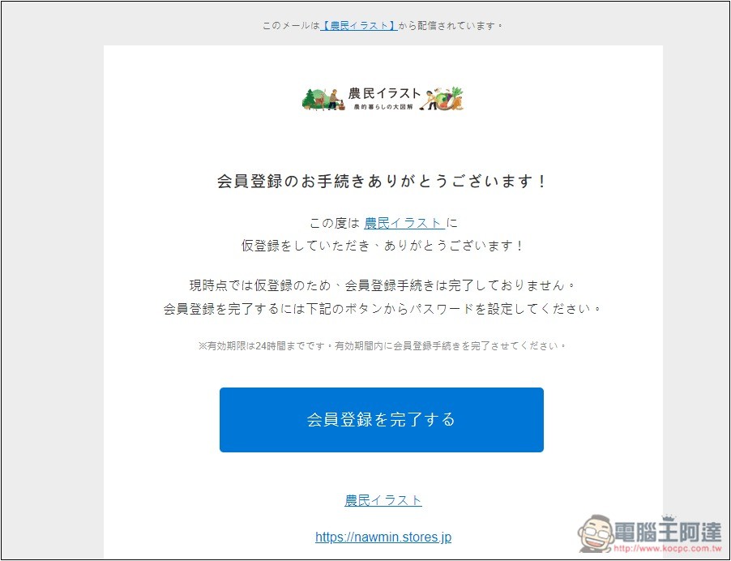The image size is (731, 561).
Task: Click the このメールは text in header
Action: (x=291, y=26)
